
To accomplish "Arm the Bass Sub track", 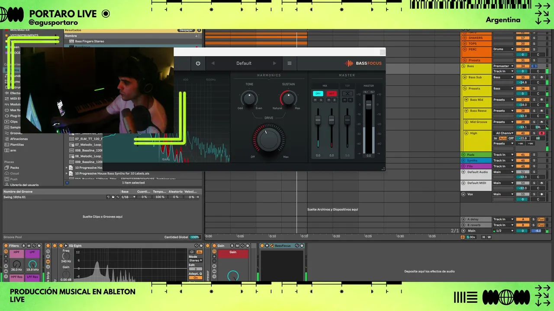I will click(x=541, y=77).
